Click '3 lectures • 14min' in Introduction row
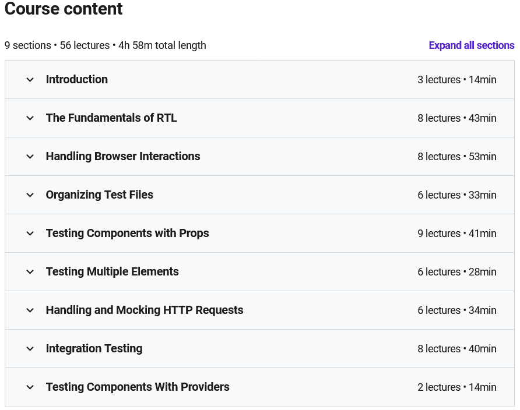This screenshot has height=410, width=520. (456, 80)
